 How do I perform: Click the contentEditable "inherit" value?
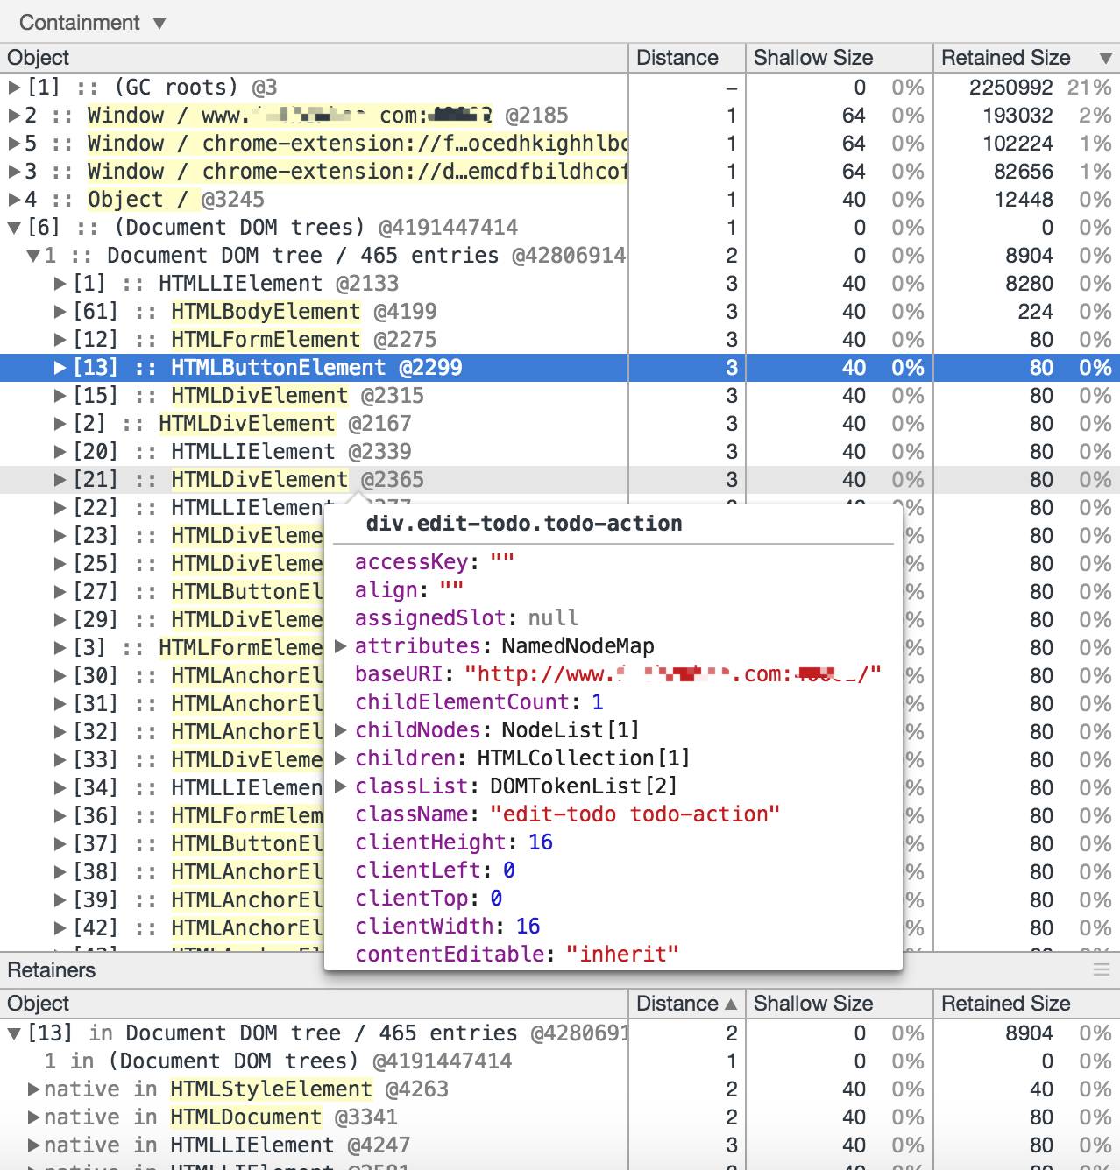click(622, 955)
